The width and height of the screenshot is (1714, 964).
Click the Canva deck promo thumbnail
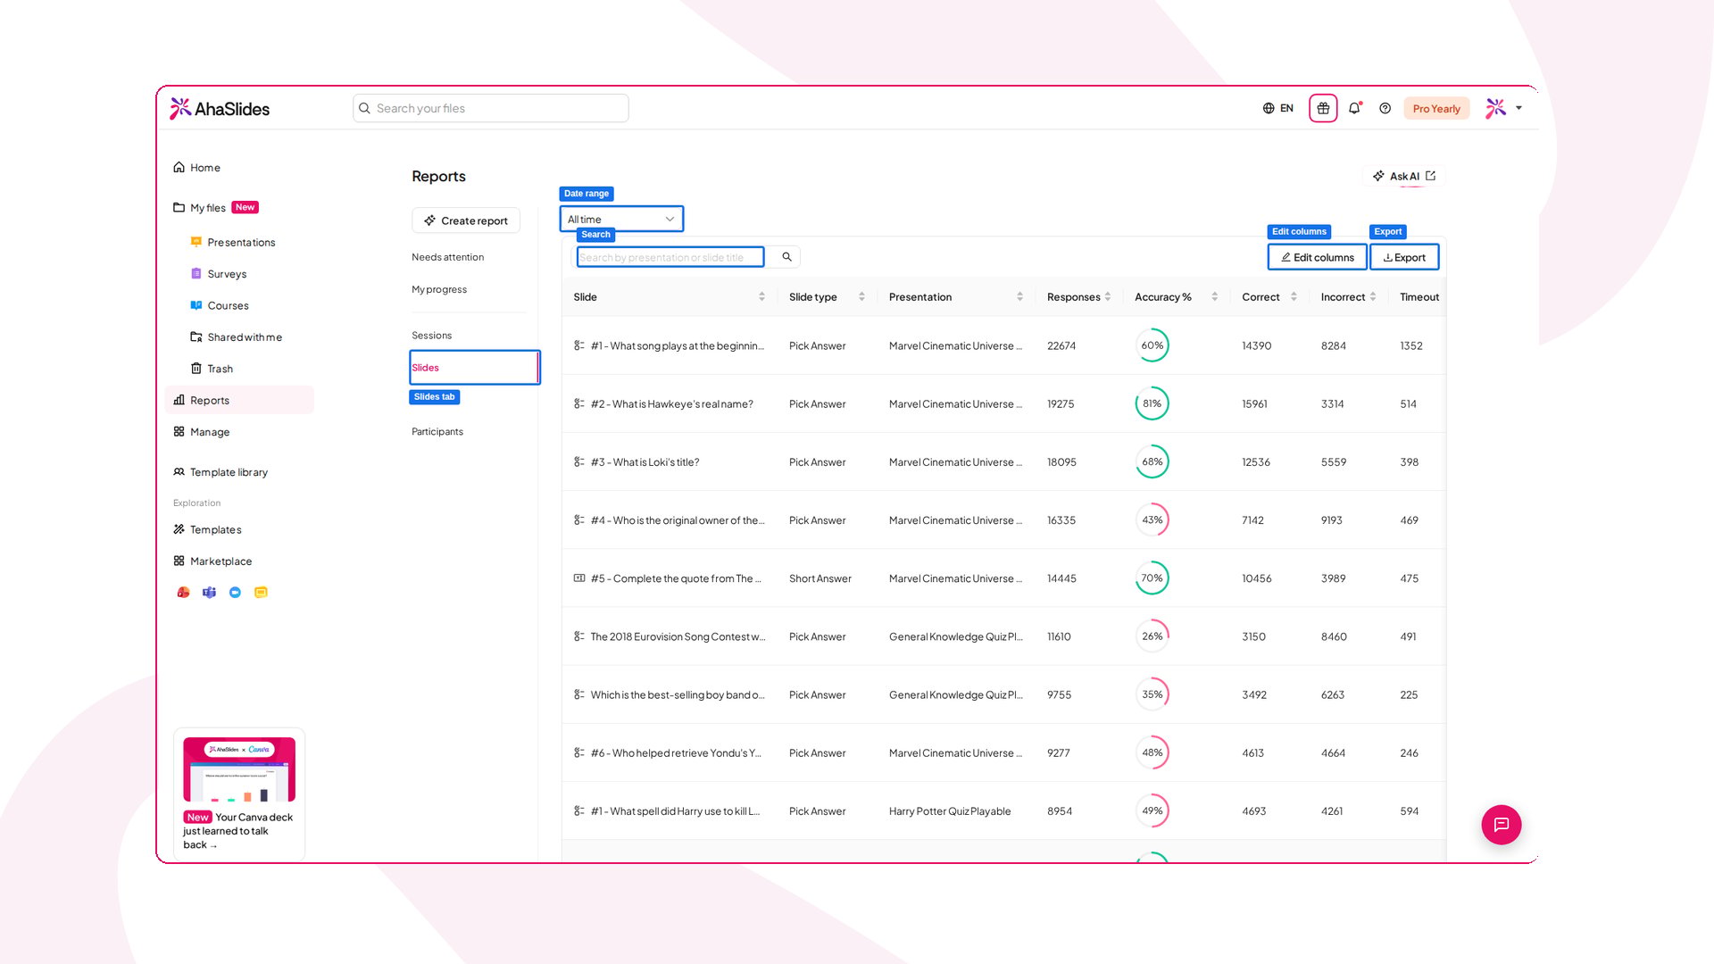pyautogui.click(x=239, y=769)
